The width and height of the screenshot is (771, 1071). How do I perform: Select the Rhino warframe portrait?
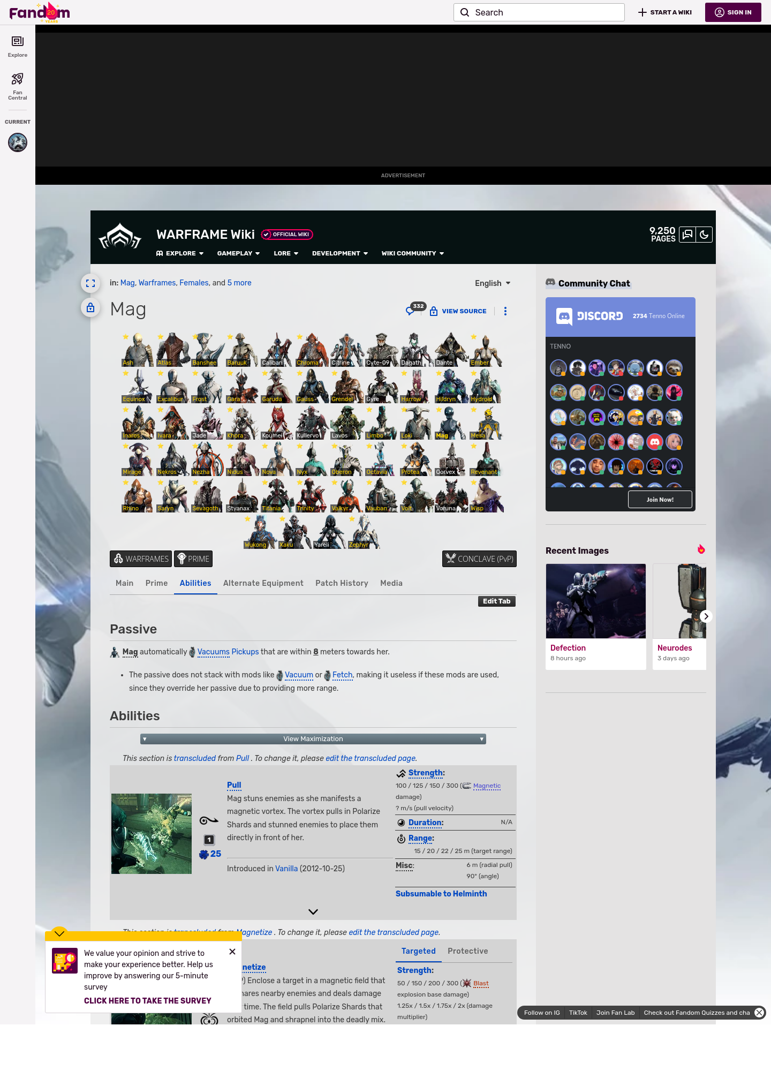(138, 495)
